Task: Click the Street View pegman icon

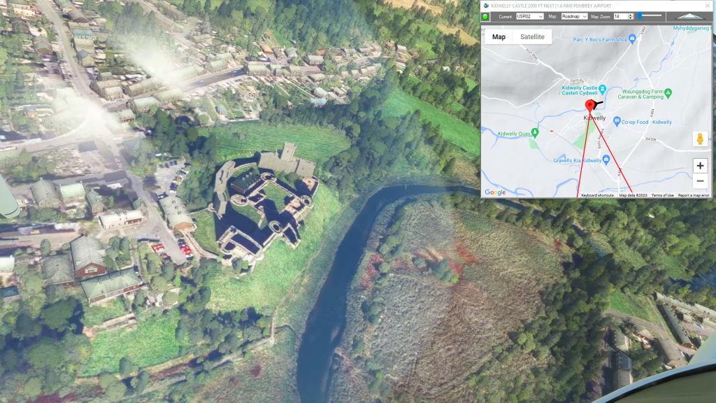Action: (699, 139)
